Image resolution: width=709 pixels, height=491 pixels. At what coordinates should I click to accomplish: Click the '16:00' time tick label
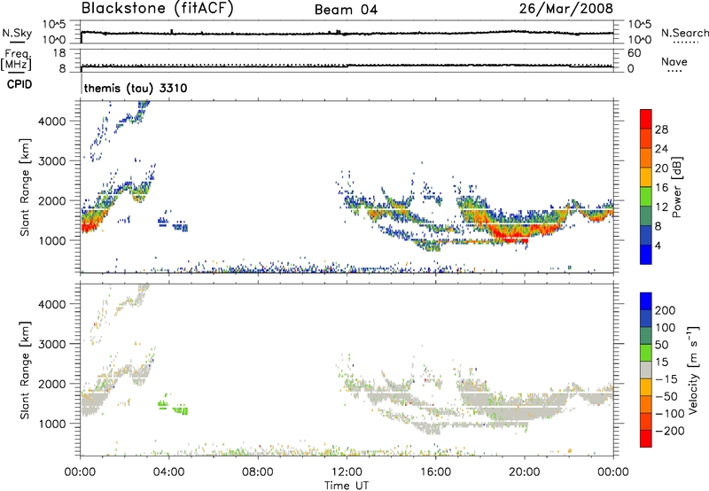pos(435,472)
